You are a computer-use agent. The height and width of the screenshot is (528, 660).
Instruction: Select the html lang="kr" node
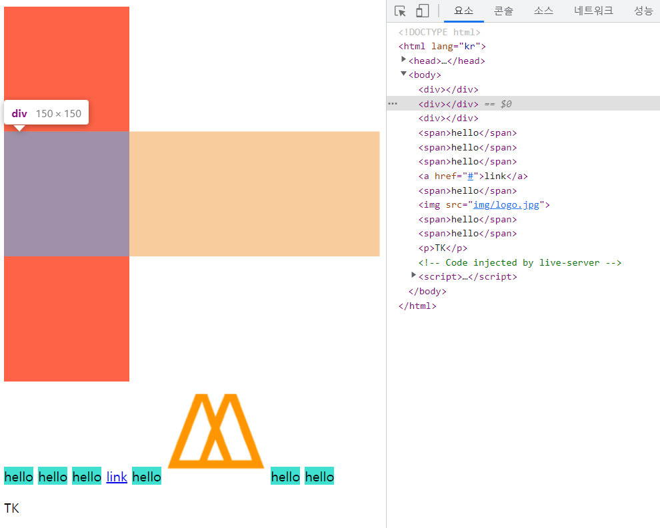pos(442,46)
